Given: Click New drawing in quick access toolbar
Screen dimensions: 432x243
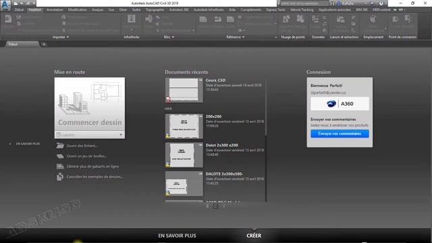Looking at the screenshot, I should coord(16,3).
